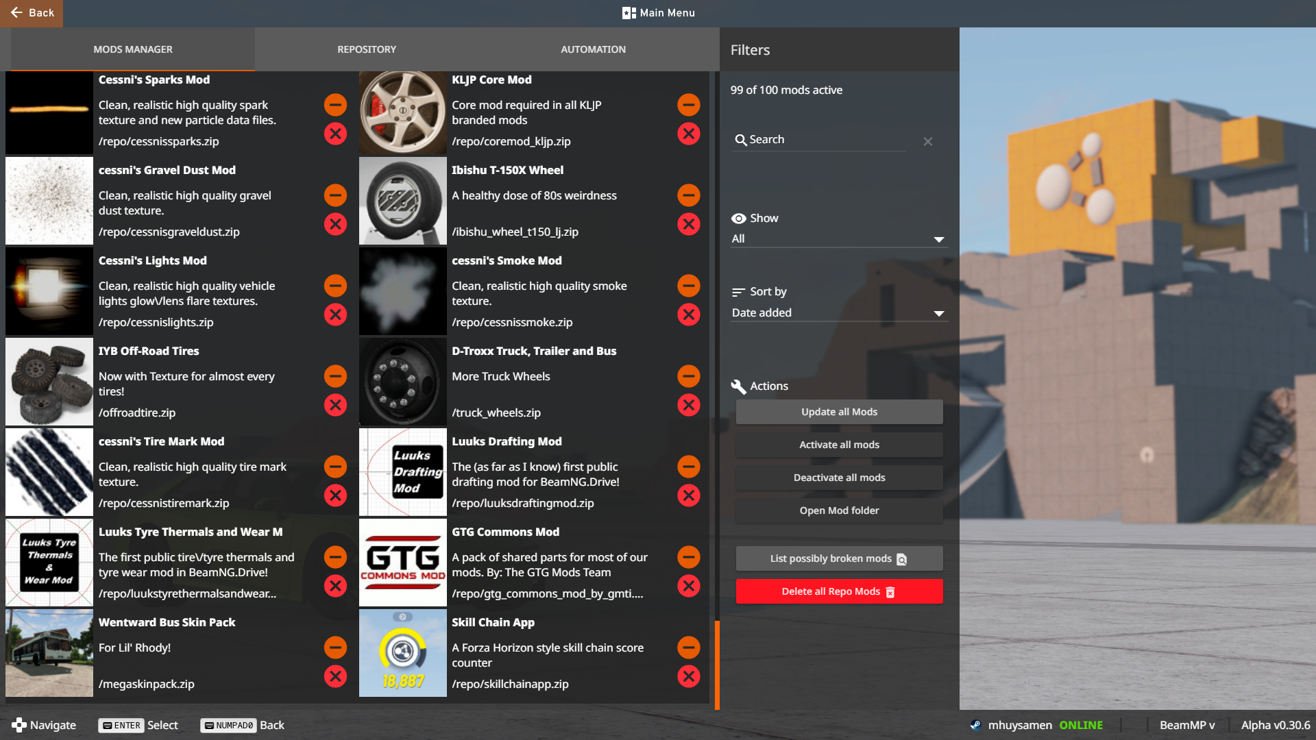Deactivate KLJP Core Mod
This screenshot has width=1316, height=740.
[689, 105]
